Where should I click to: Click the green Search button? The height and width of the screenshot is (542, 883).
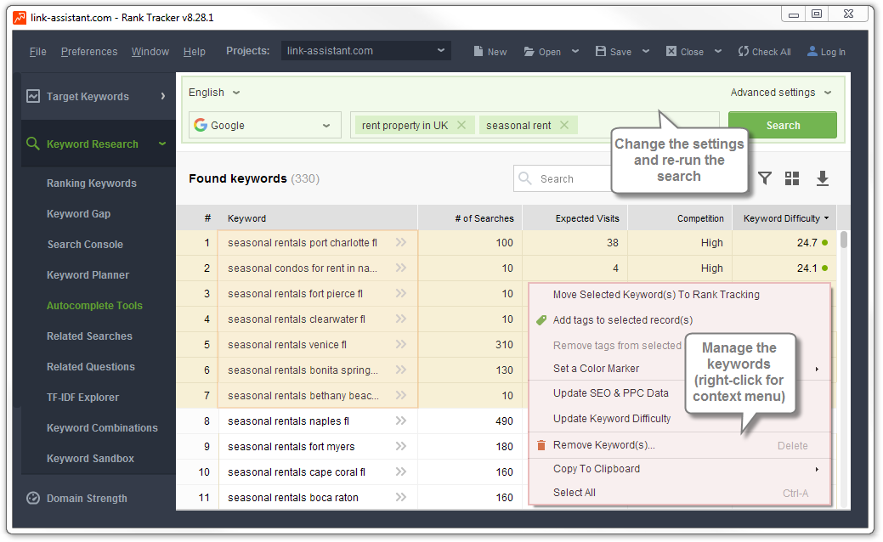(782, 125)
